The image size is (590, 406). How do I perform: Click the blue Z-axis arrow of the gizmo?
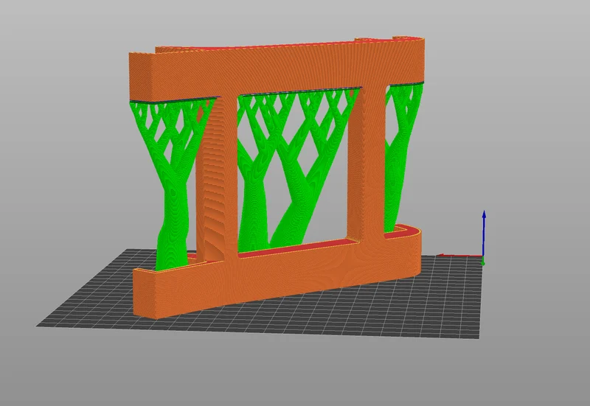click(485, 235)
